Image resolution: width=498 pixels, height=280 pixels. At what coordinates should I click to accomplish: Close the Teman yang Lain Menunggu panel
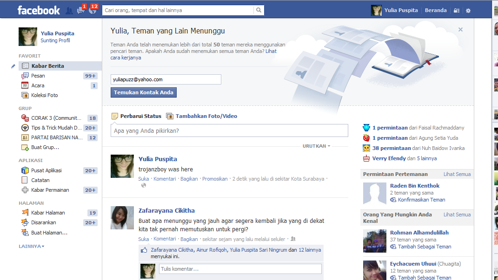(x=460, y=30)
